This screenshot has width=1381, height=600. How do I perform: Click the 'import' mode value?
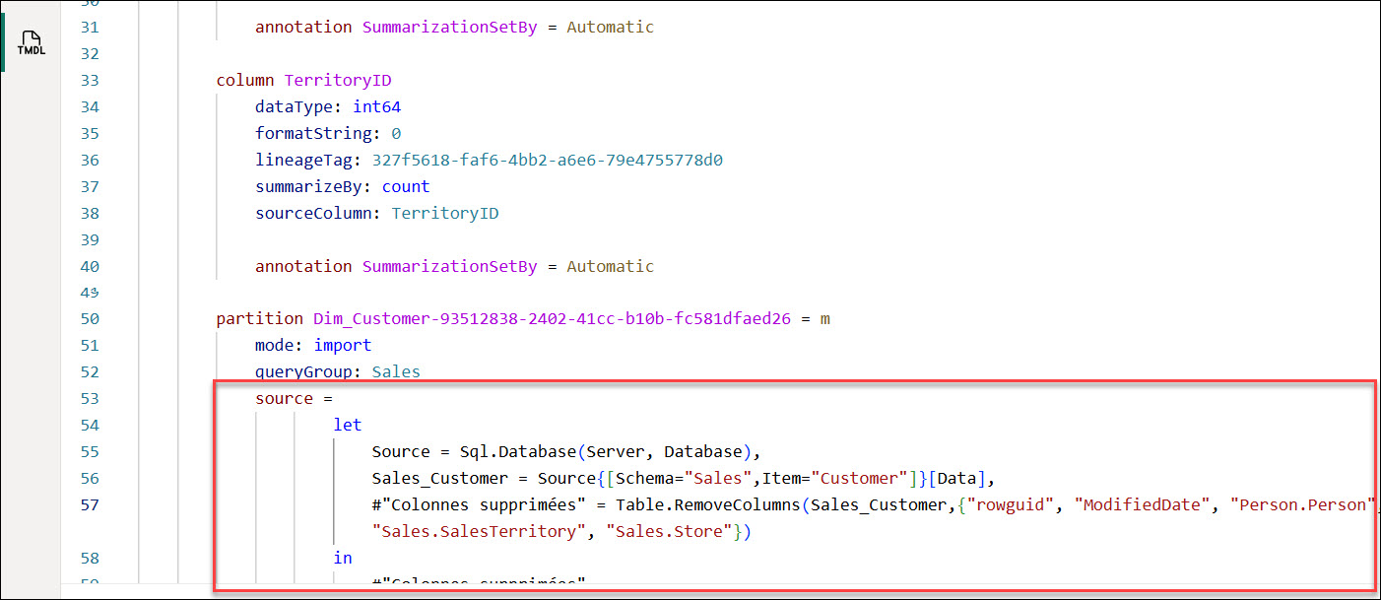[x=342, y=346]
